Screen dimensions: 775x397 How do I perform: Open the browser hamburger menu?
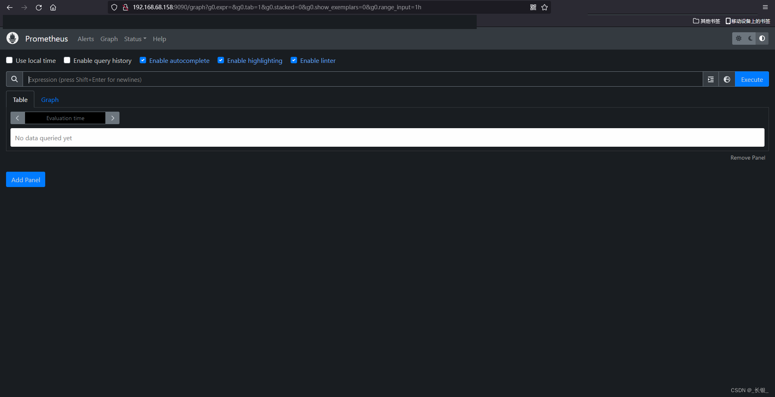click(765, 7)
